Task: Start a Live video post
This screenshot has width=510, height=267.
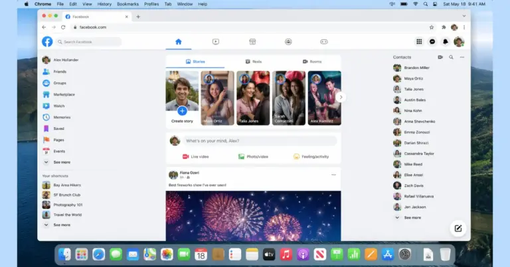Action: click(195, 157)
